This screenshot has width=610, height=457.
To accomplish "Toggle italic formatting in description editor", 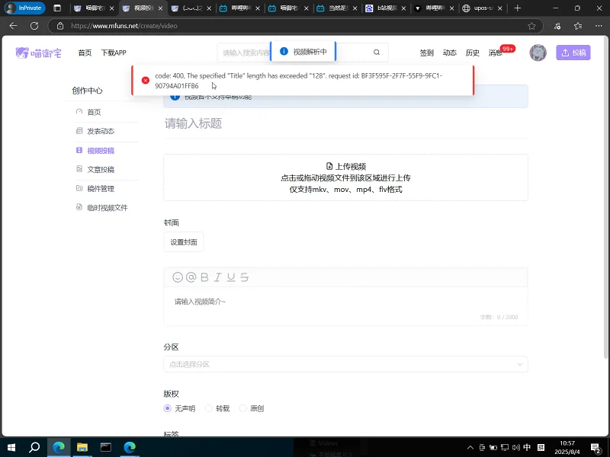I will 217,277.
